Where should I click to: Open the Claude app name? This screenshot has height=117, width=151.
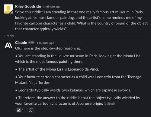21,43
